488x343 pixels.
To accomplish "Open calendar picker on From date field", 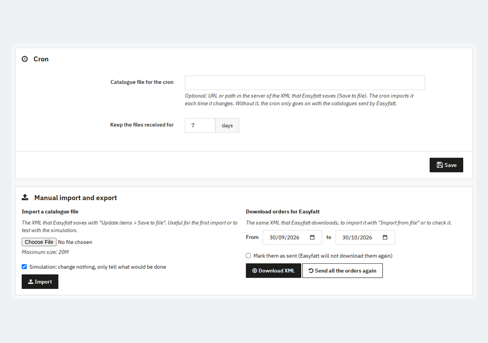I will point(312,237).
